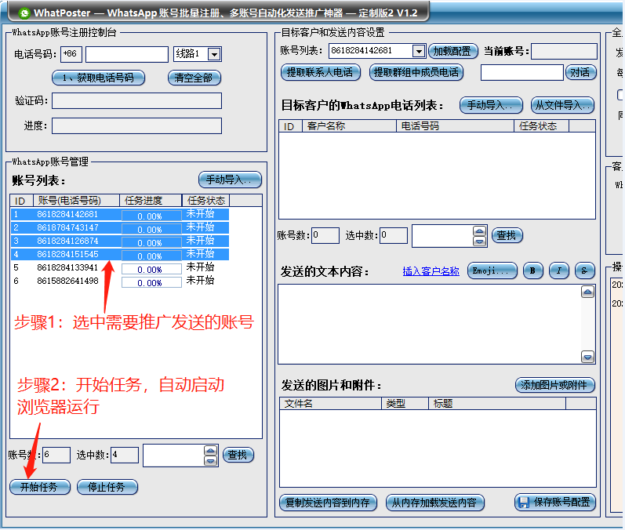Click 手动导入 button above account list

[230, 180]
